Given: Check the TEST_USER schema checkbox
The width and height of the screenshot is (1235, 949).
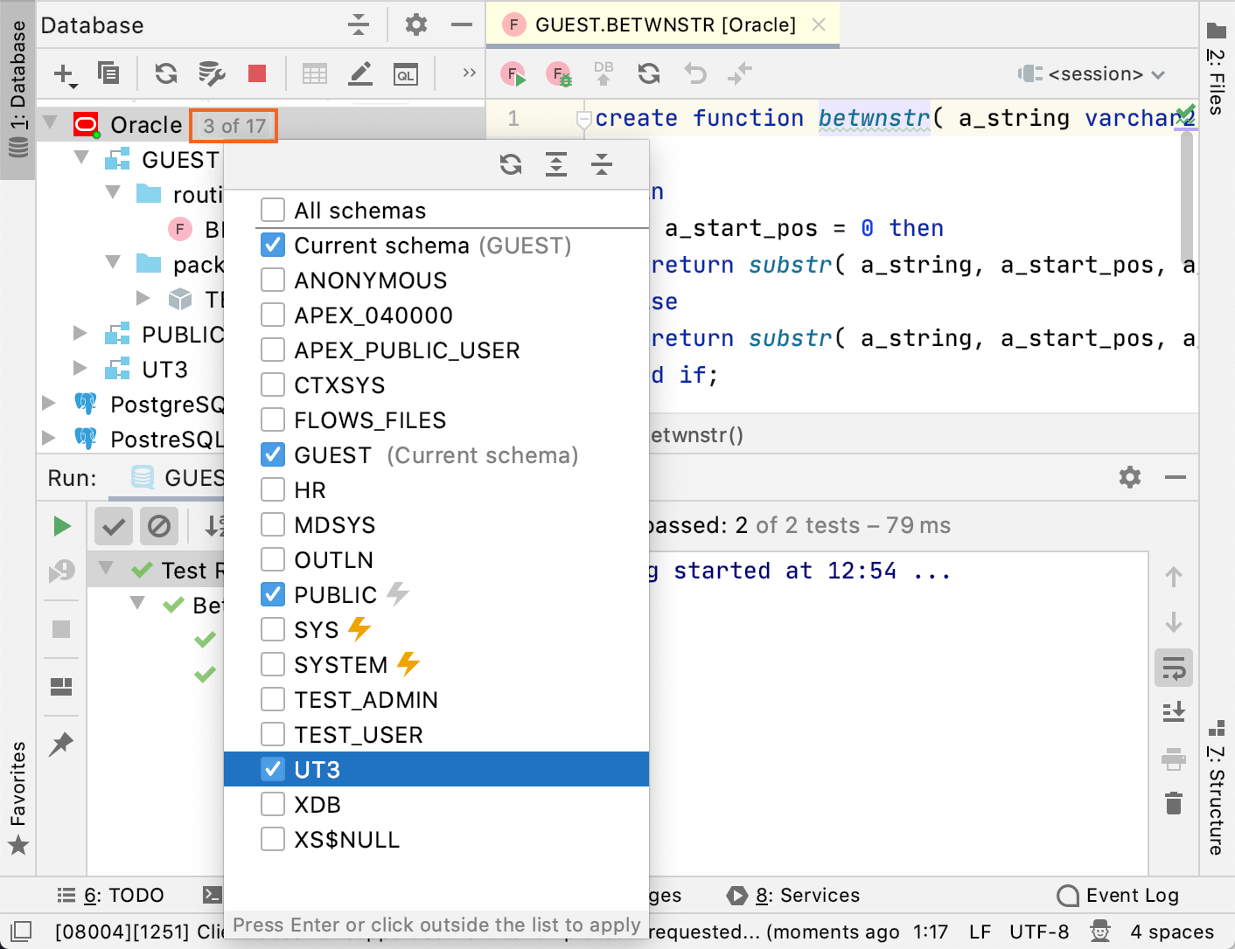Looking at the screenshot, I should 273,734.
